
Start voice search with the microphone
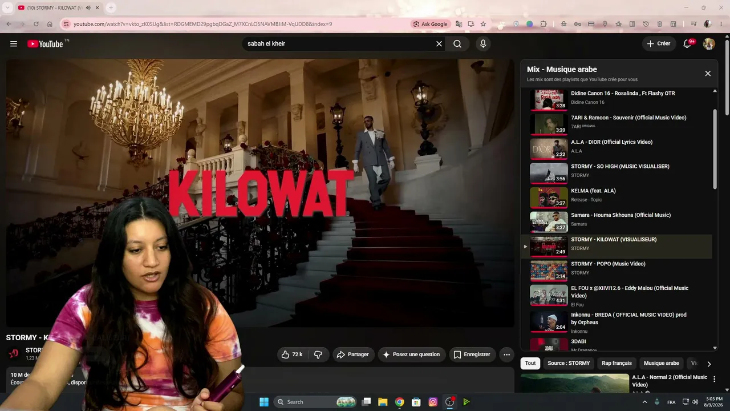tap(483, 44)
